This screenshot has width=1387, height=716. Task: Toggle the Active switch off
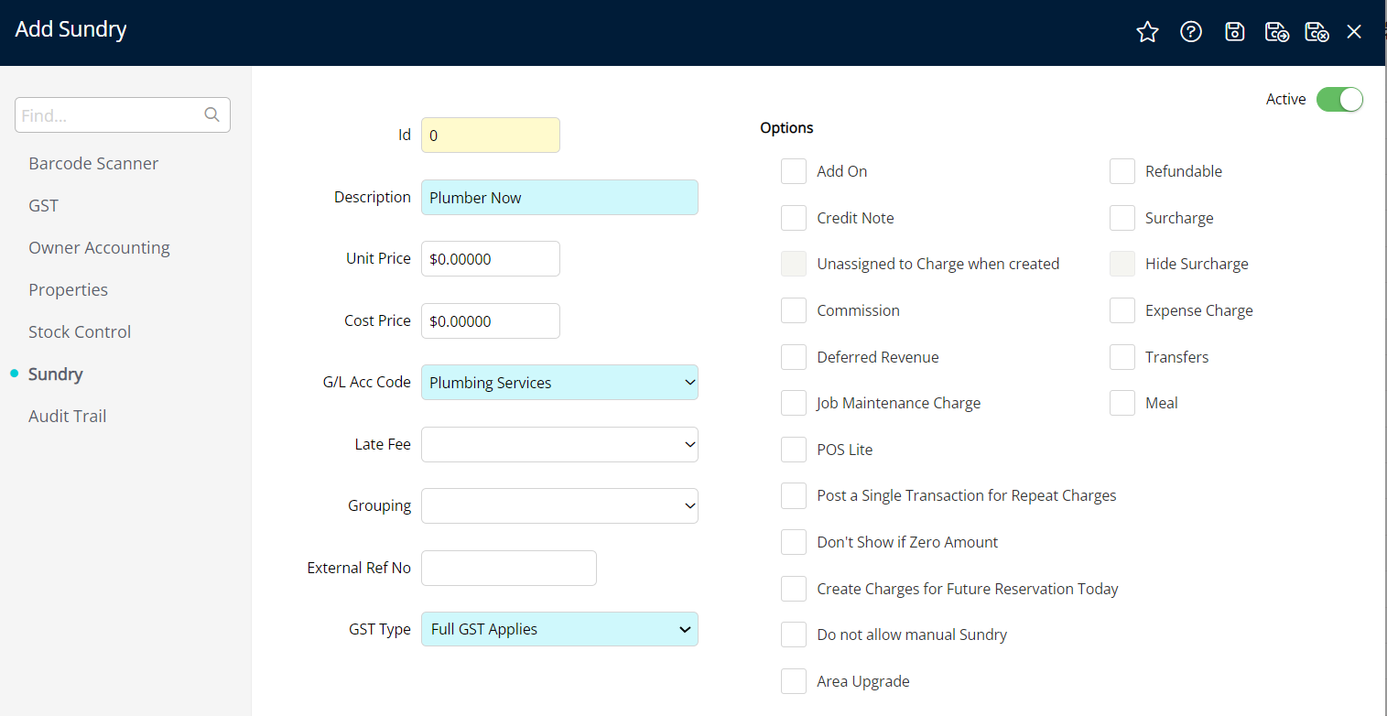pyautogui.click(x=1339, y=99)
